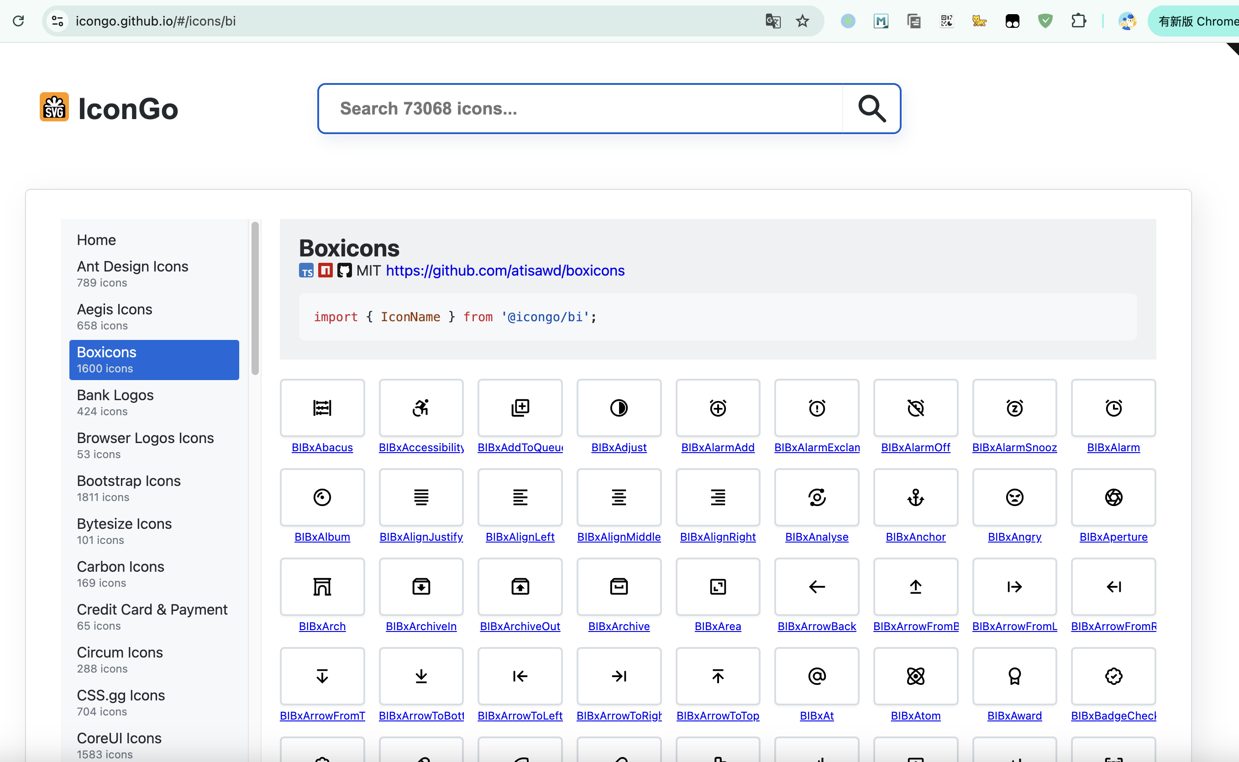This screenshot has height=762, width=1239.
Task: Open the BIBxAlbum icon tile
Action: click(x=322, y=497)
